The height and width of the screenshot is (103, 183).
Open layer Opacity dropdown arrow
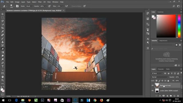[x=181, y=77]
